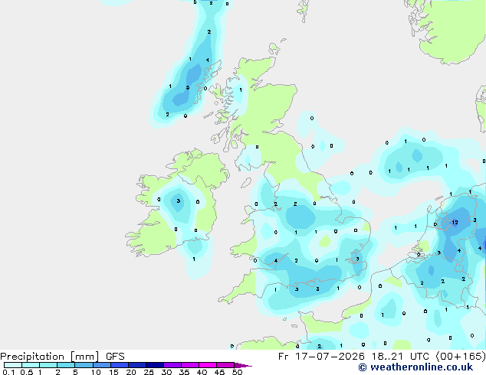486x375 pixels.
Task: Click the '0.5' legend scale label
Action: coord(26,372)
